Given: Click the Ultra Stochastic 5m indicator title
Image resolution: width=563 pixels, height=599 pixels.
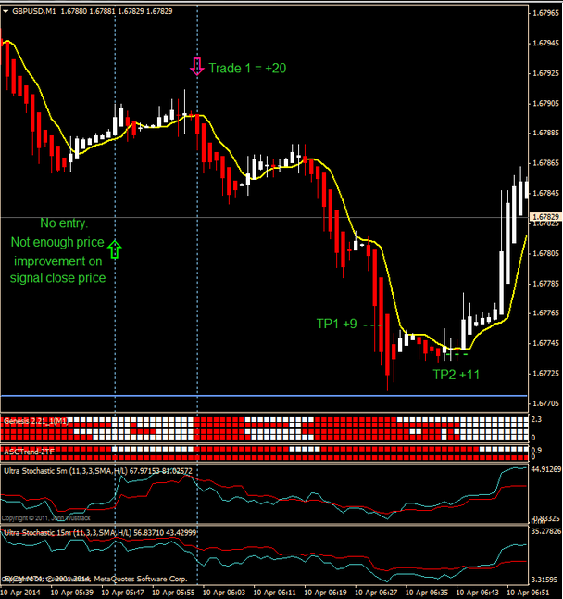Looking at the screenshot, I should [x=98, y=471].
